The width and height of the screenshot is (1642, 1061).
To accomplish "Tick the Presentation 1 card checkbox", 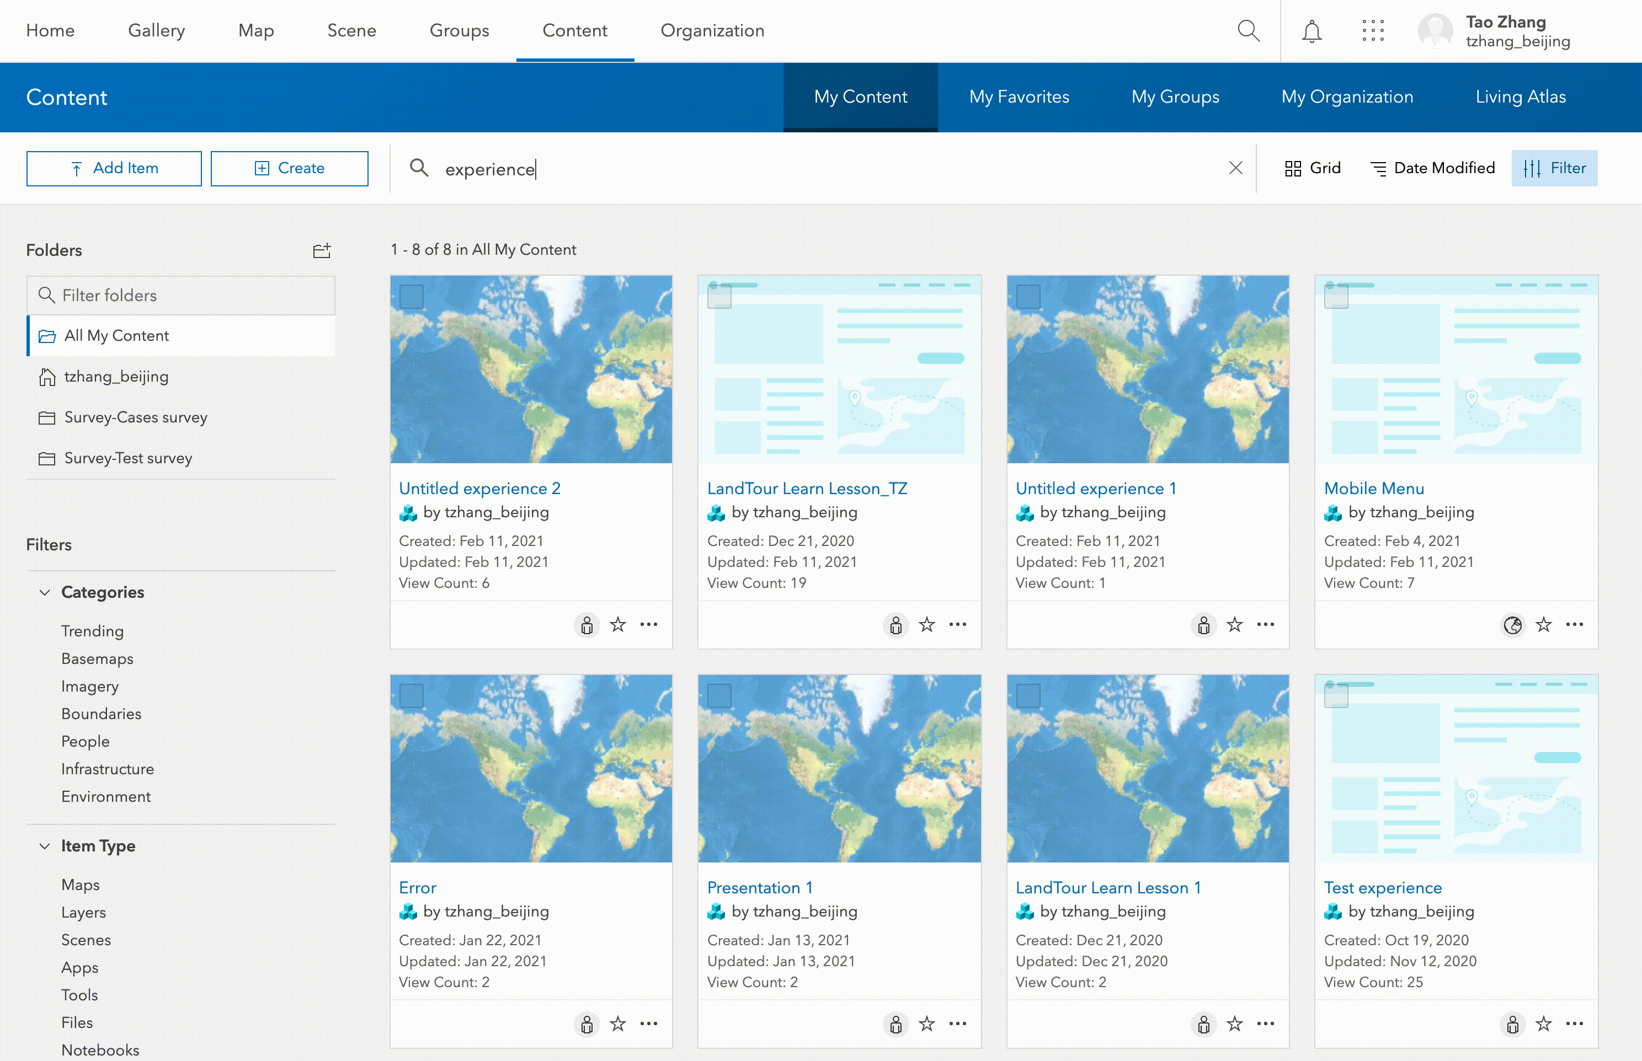I will (x=719, y=696).
